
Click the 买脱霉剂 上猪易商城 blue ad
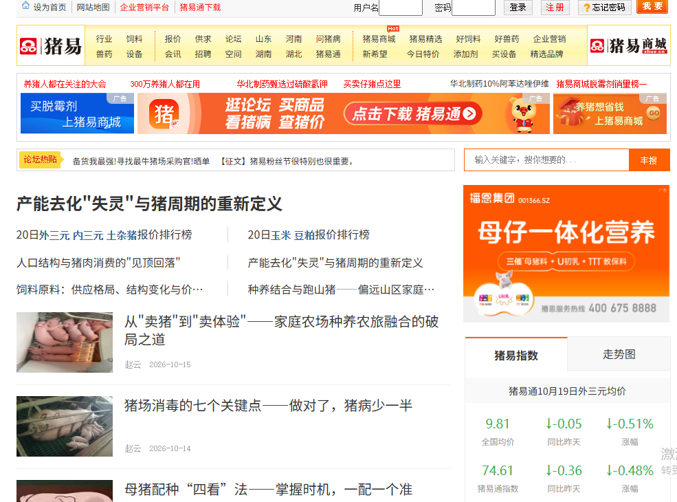click(x=77, y=113)
